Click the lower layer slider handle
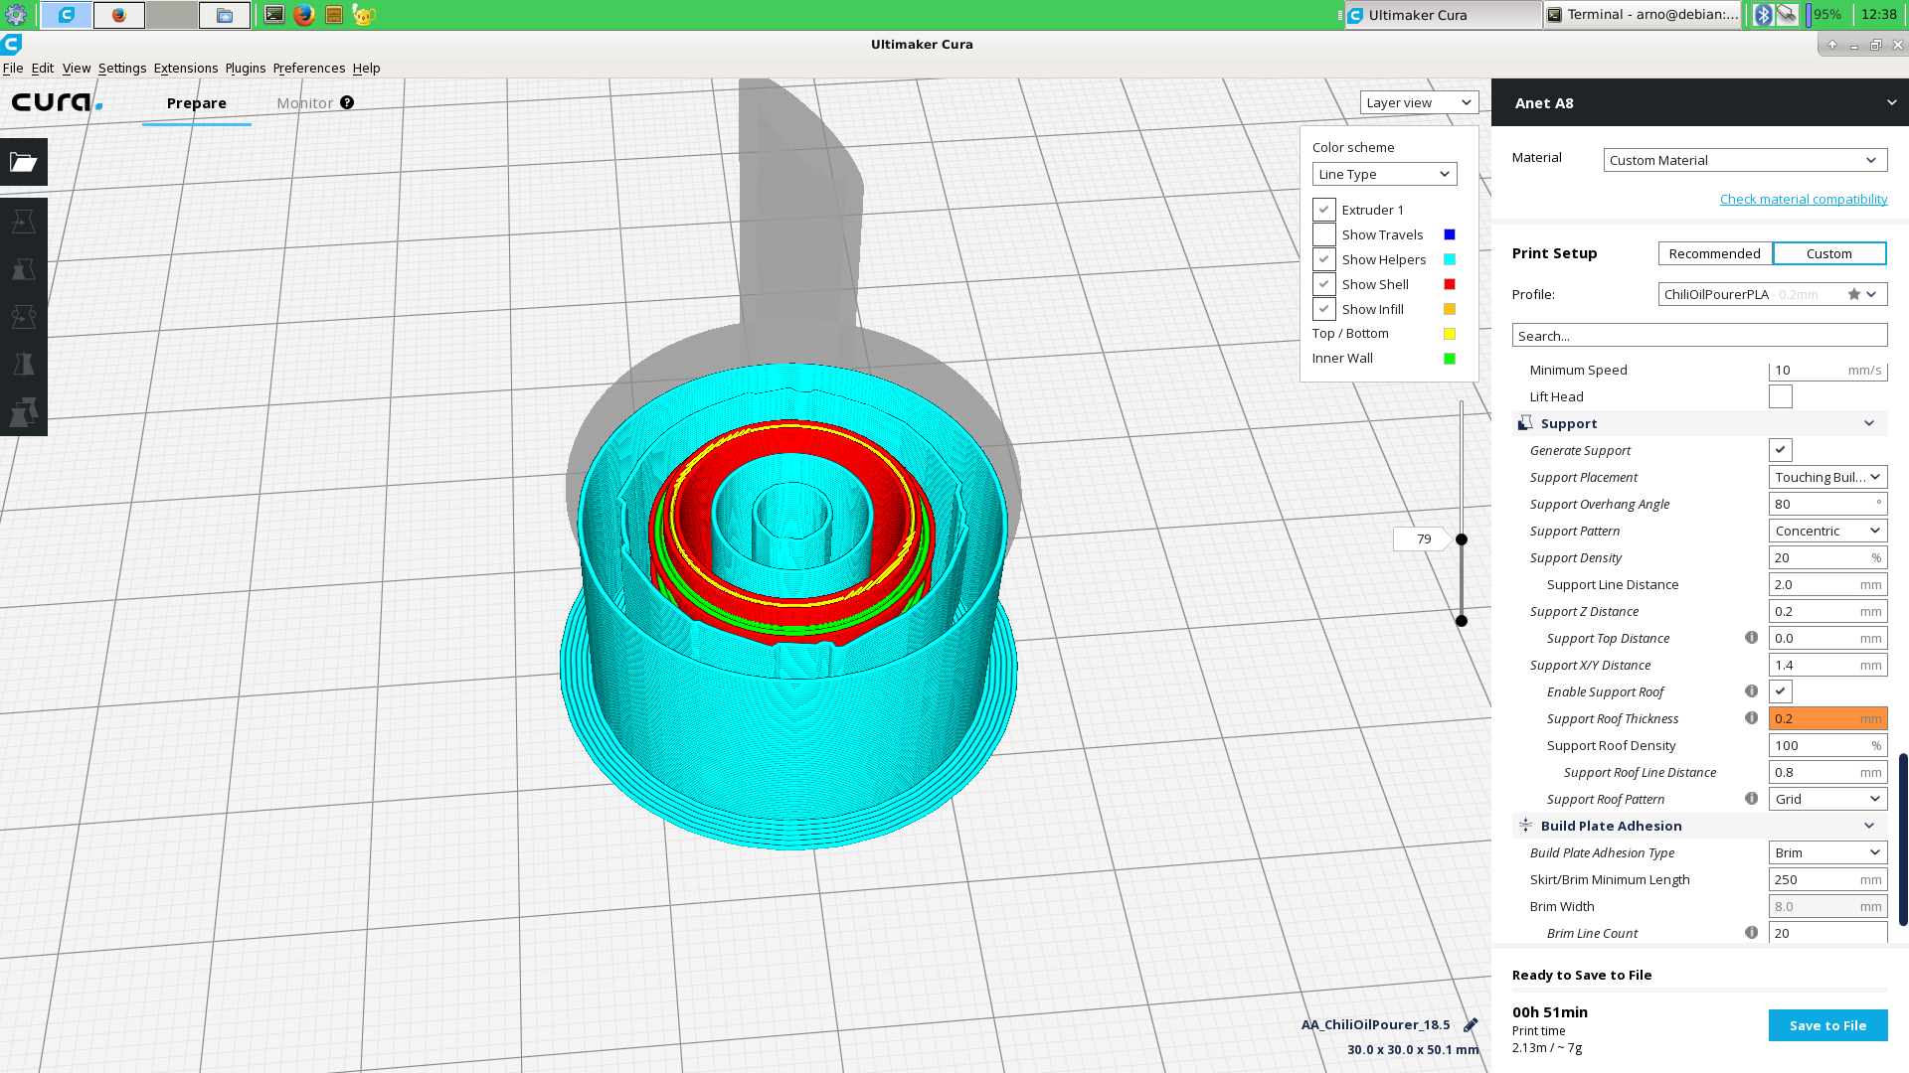The image size is (1909, 1073). (1462, 621)
